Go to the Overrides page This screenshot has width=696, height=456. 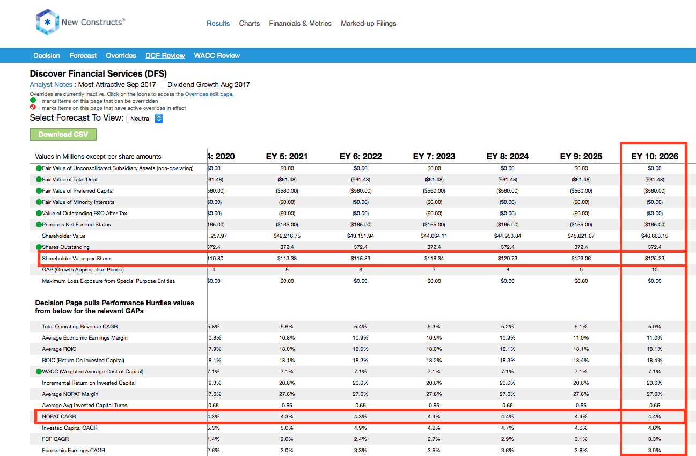click(x=121, y=56)
